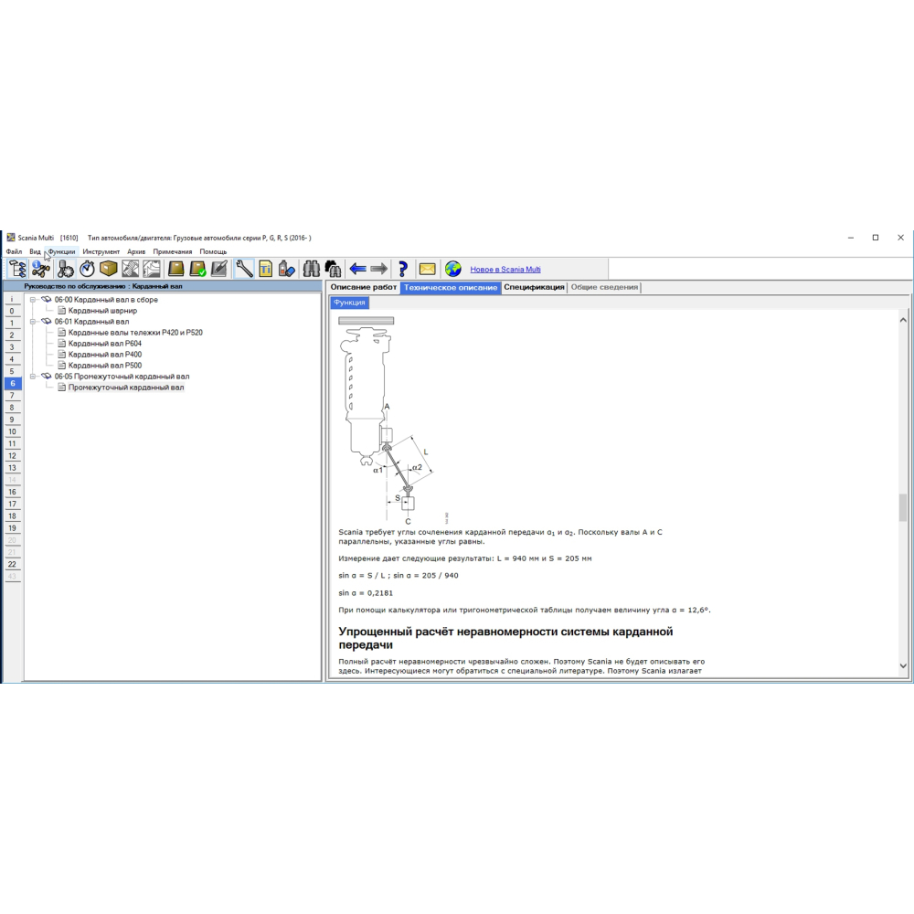Viewport: 914px width, 914px height.
Task: Collapse the 06-05 Промежуточный карданный вал node
Action: [x=34, y=377]
